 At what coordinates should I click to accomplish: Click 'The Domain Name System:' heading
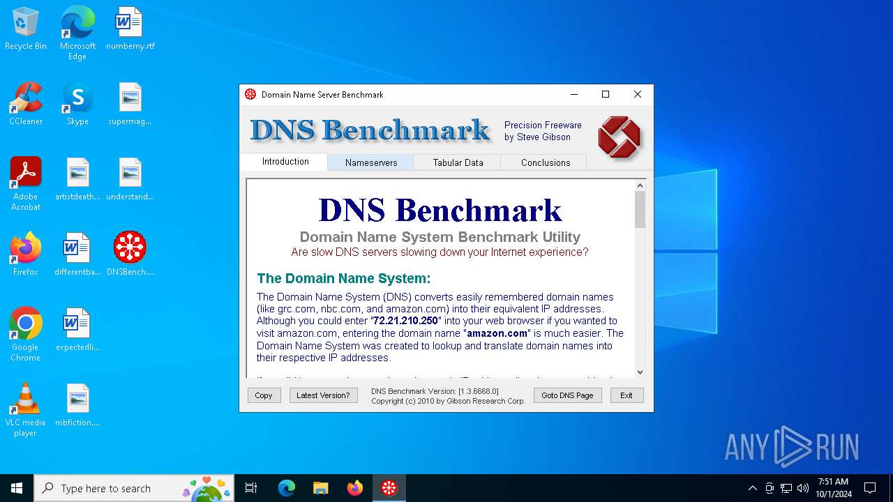pyautogui.click(x=344, y=278)
